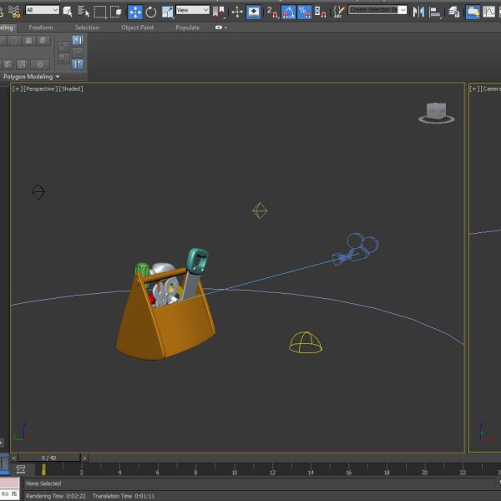Open the 'View' reference coordinate dropdown
The width and height of the screenshot is (501, 501).
click(x=192, y=10)
